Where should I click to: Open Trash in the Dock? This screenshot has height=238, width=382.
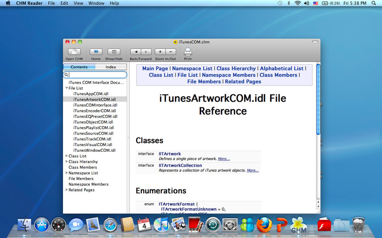click(x=359, y=225)
